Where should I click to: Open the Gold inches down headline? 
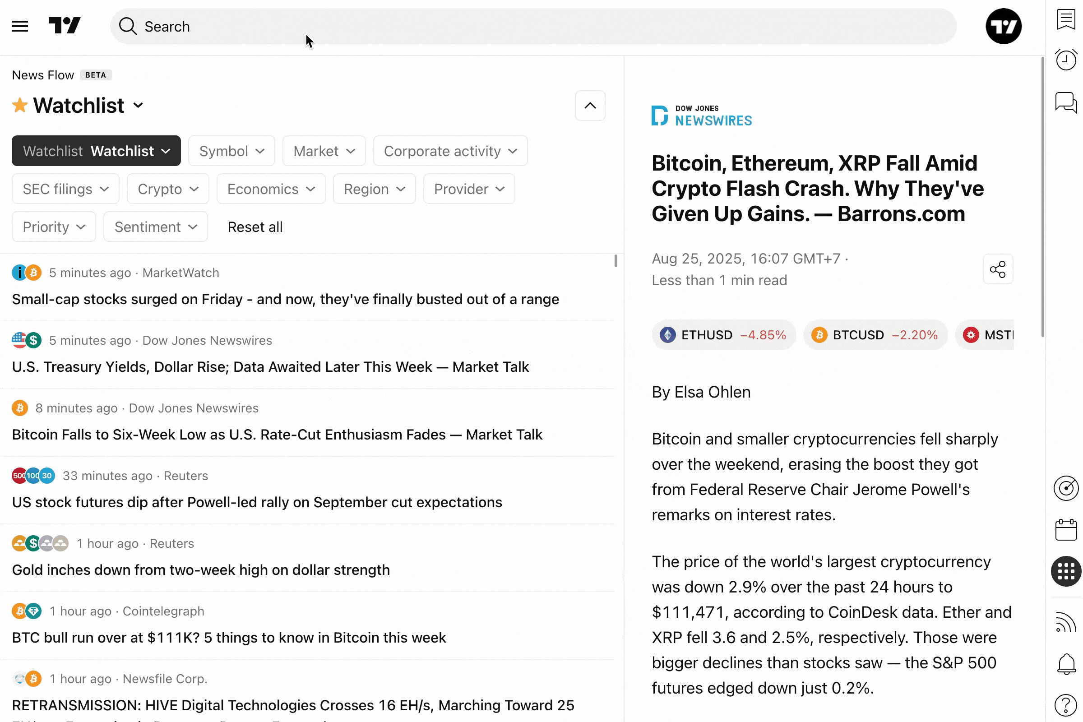pyautogui.click(x=201, y=570)
